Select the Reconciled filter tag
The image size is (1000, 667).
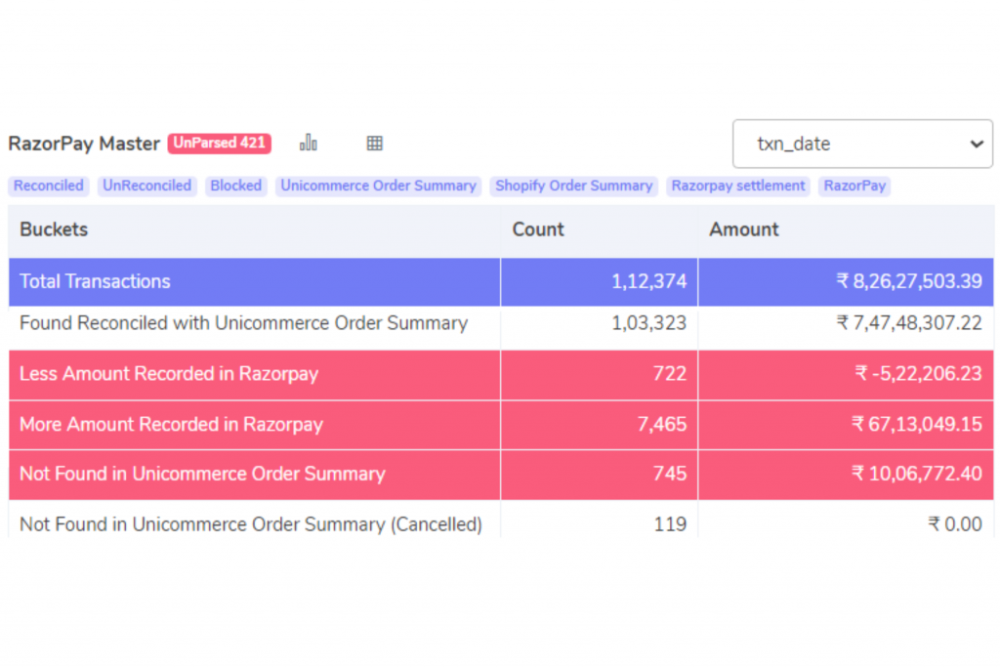[x=49, y=186]
